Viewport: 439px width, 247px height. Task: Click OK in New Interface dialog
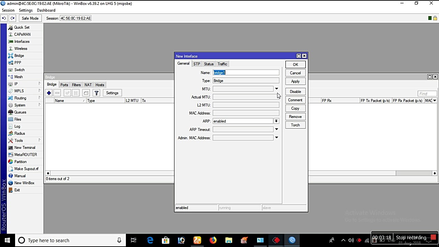click(x=295, y=64)
